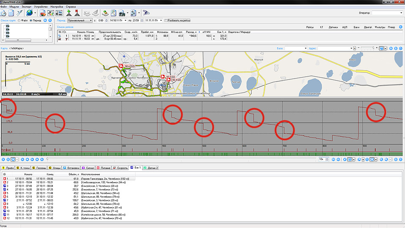This screenshot has height=228, width=405.
Task: Switch to the Скорость tab
Action: 121,168
